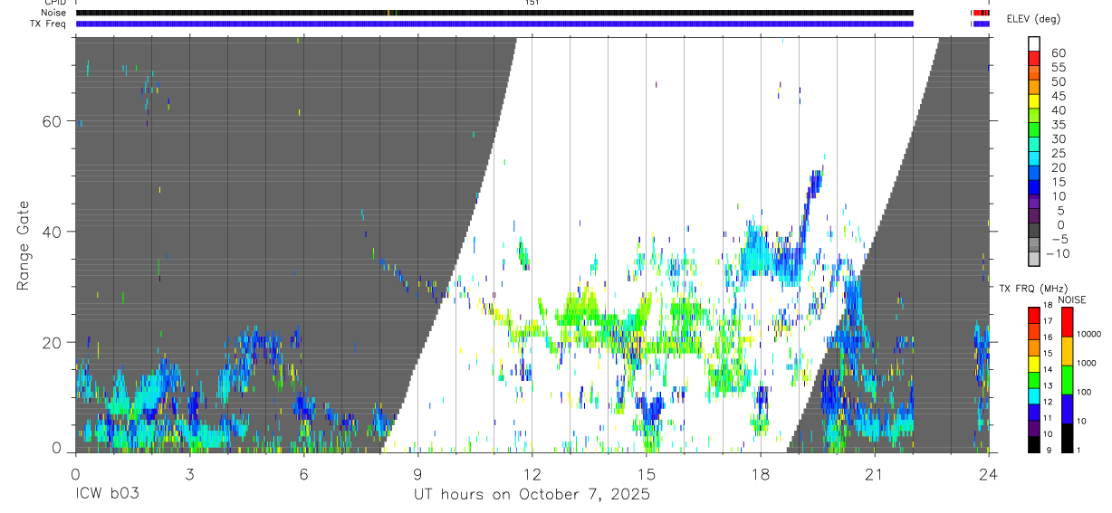Click the '3' tick label on the UT hours axis
The width and height of the screenshot is (1112, 513).
pyautogui.click(x=189, y=473)
